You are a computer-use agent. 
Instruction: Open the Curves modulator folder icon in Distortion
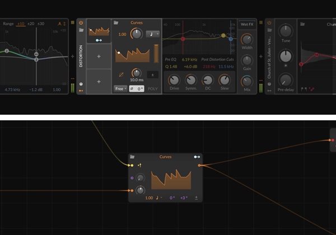click(x=116, y=23)
